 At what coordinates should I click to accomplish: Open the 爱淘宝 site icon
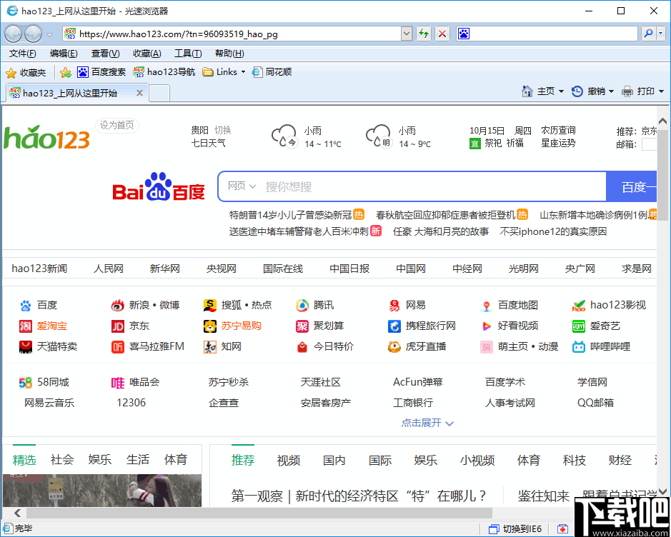click(x=26, y=326)
